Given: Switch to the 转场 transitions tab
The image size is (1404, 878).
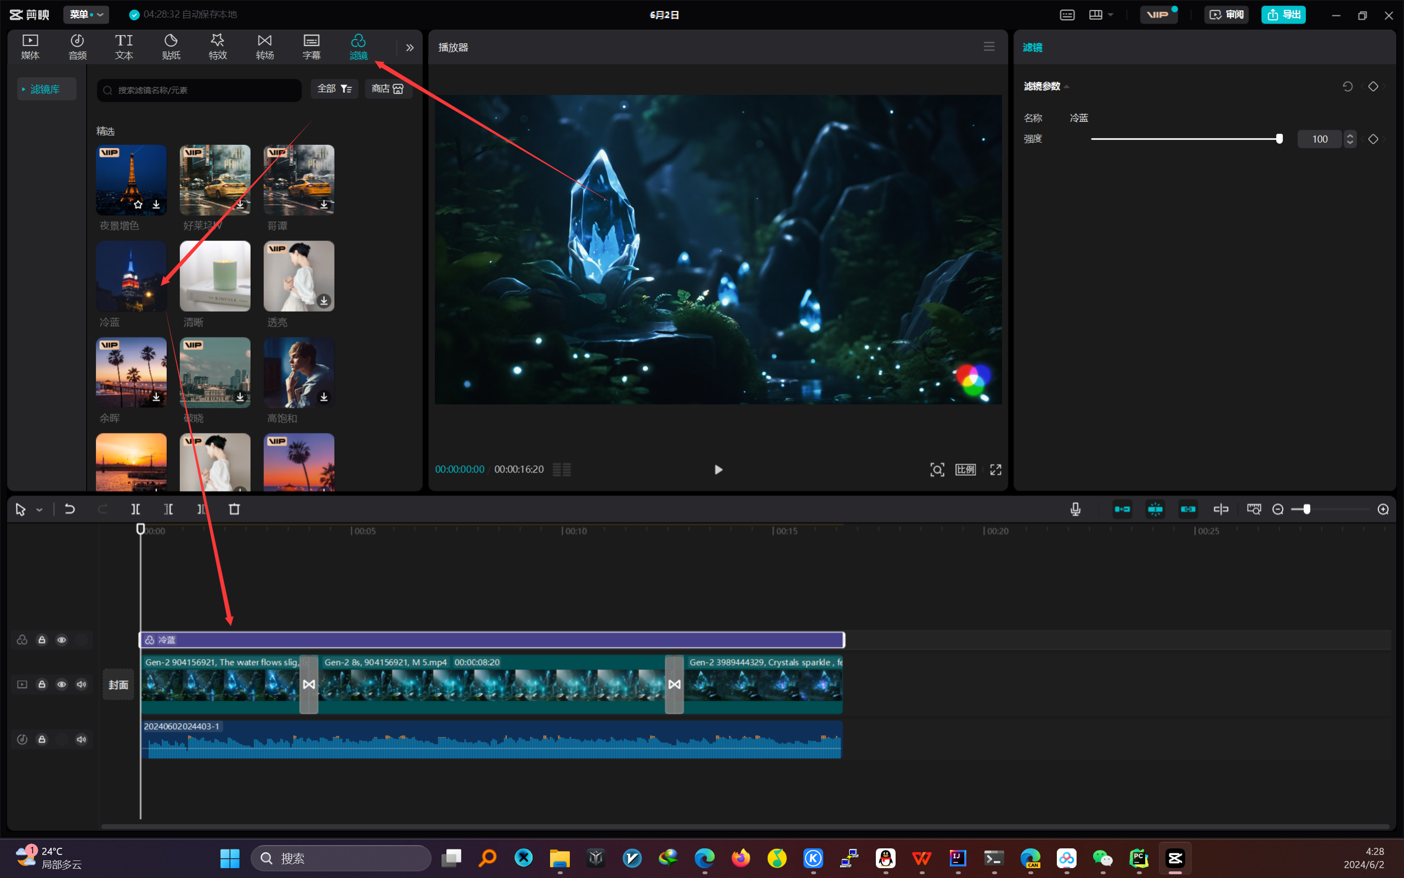Looking at the screenshot, I should click(264, 47).
